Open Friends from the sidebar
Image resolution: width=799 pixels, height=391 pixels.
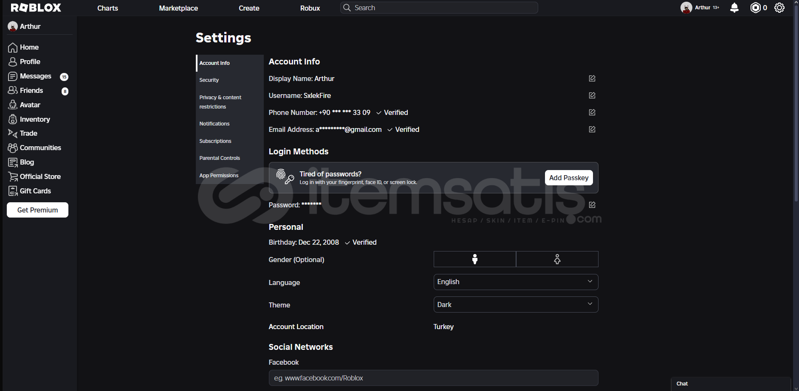pyautogui.click(x=26, y=90)
